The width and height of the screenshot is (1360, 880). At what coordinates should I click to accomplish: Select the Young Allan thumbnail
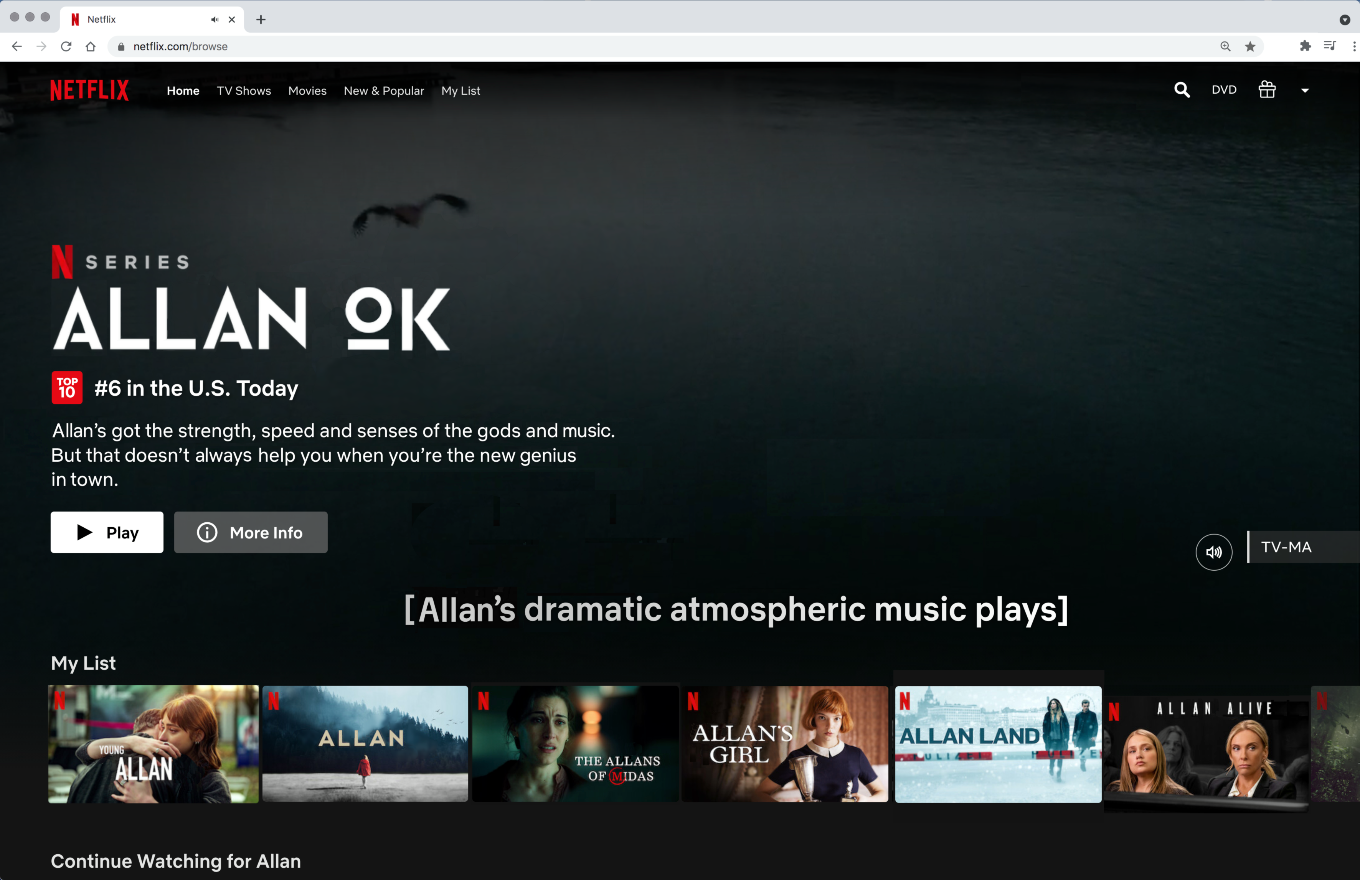point(153,744)
